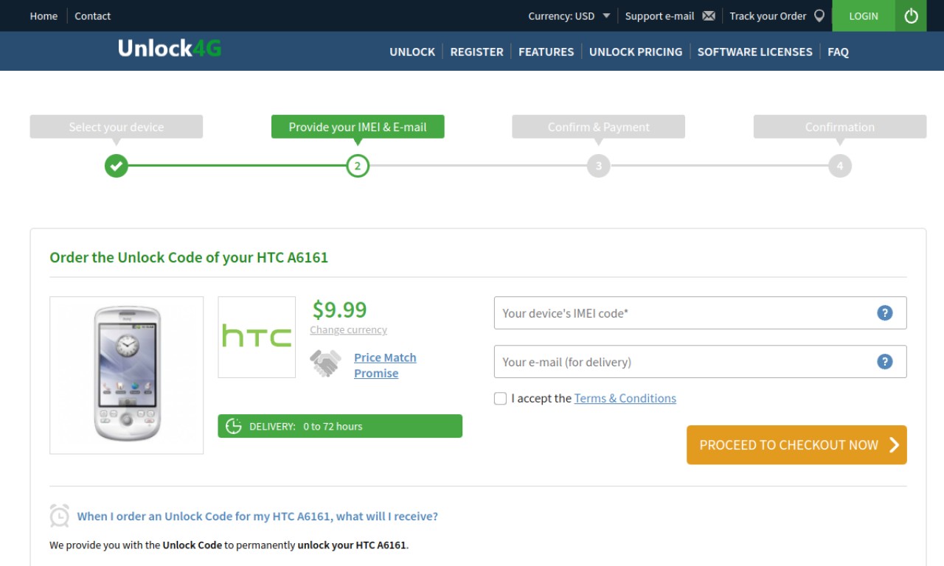Image resolution: width=944 pixels, height=566 pixels.
Task: Click the Track your Order location pin icon
Action: point(819,15)
